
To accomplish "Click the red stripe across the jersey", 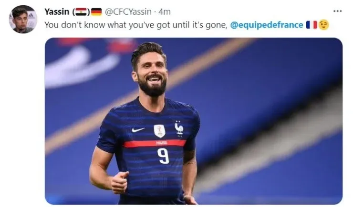I will coord(155,143).
